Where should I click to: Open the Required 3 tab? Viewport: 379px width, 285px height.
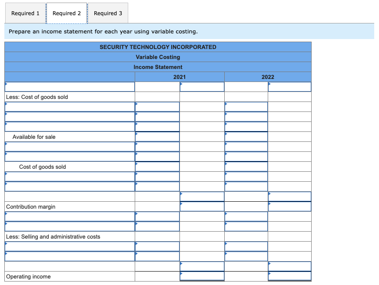click(108, 13)
